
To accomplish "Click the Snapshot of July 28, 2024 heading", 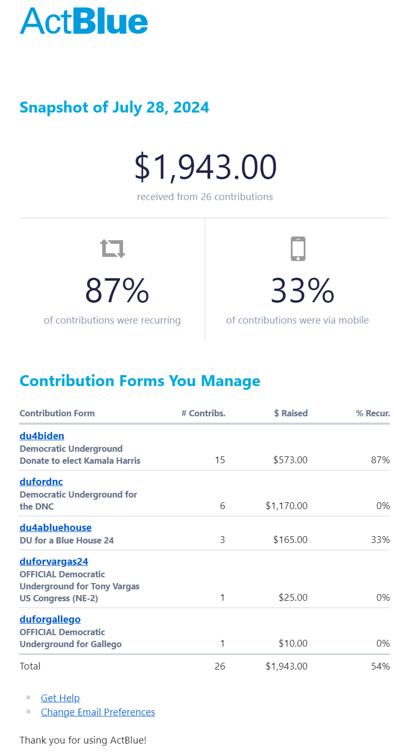I will click(x=114, y=107).
